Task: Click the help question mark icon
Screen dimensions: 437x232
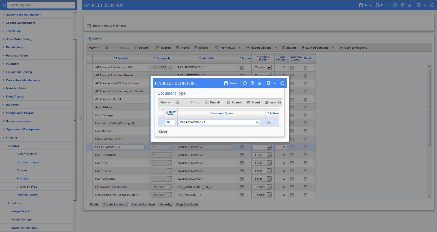Action: pos(402,5)
